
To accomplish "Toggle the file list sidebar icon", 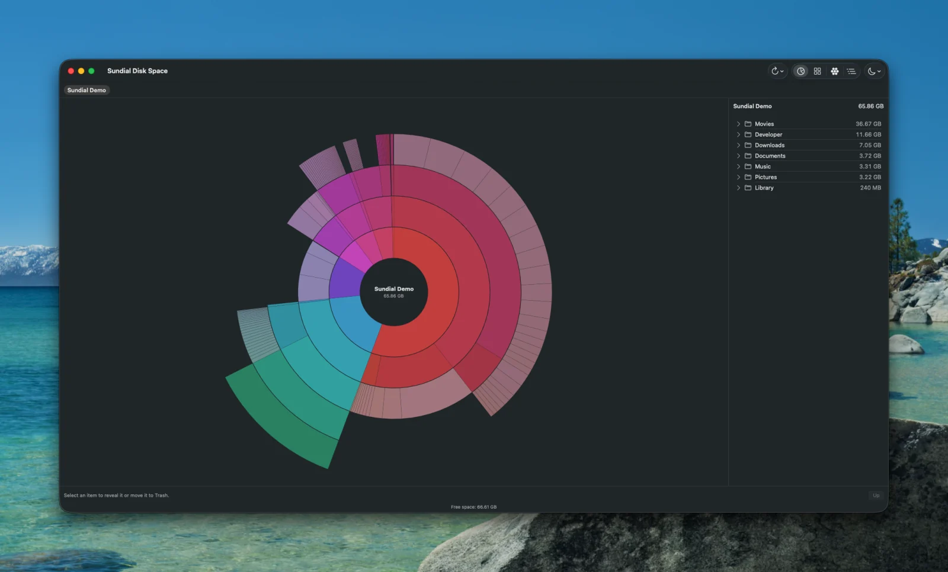I will pos(851,71).
